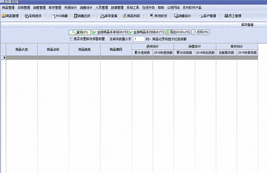Click the 当前库存数 column header

[x=227, y=53]
